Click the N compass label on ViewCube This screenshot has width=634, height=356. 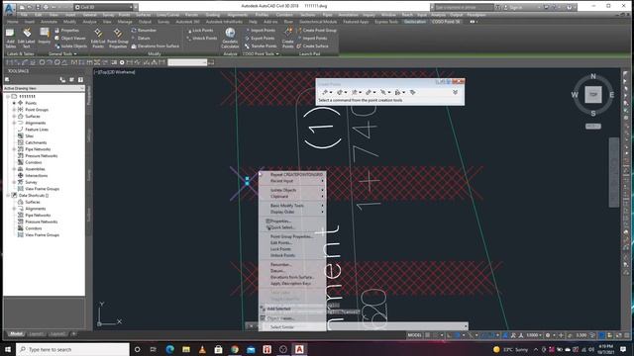[x=593, y=76]
